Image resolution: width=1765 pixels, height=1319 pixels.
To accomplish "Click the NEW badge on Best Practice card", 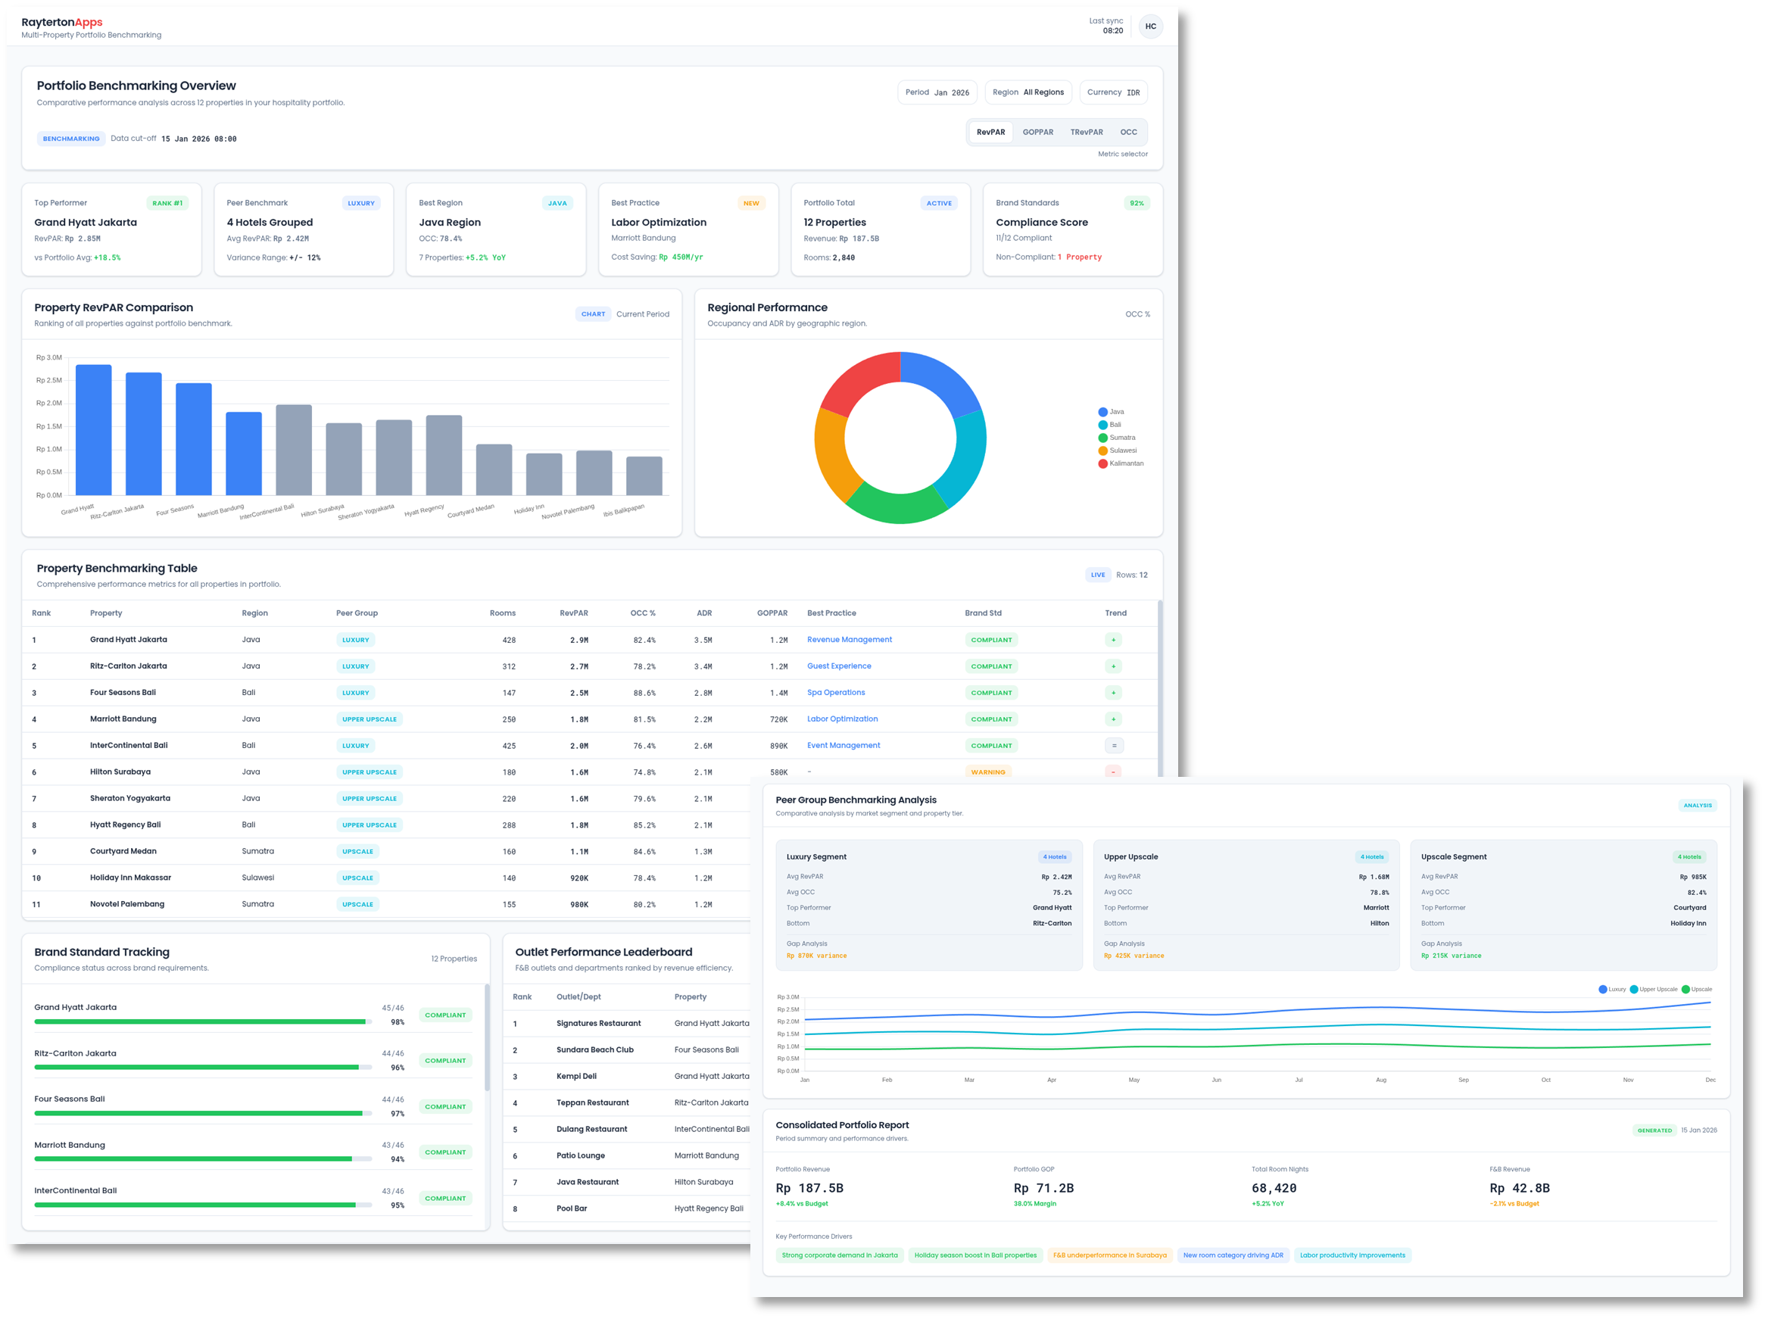I will (751, 203).
